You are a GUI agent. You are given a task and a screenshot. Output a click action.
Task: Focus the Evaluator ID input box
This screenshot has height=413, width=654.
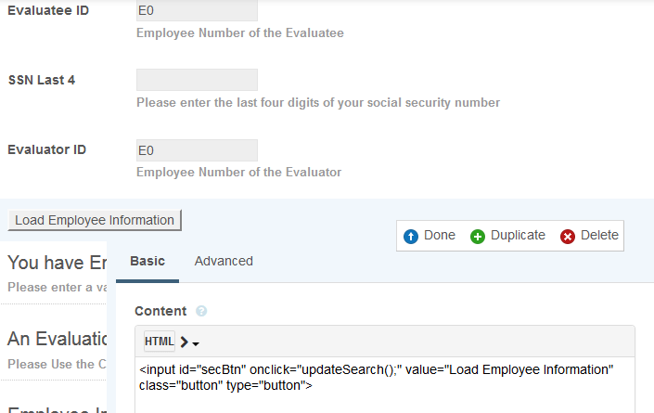tap(197, 150)
